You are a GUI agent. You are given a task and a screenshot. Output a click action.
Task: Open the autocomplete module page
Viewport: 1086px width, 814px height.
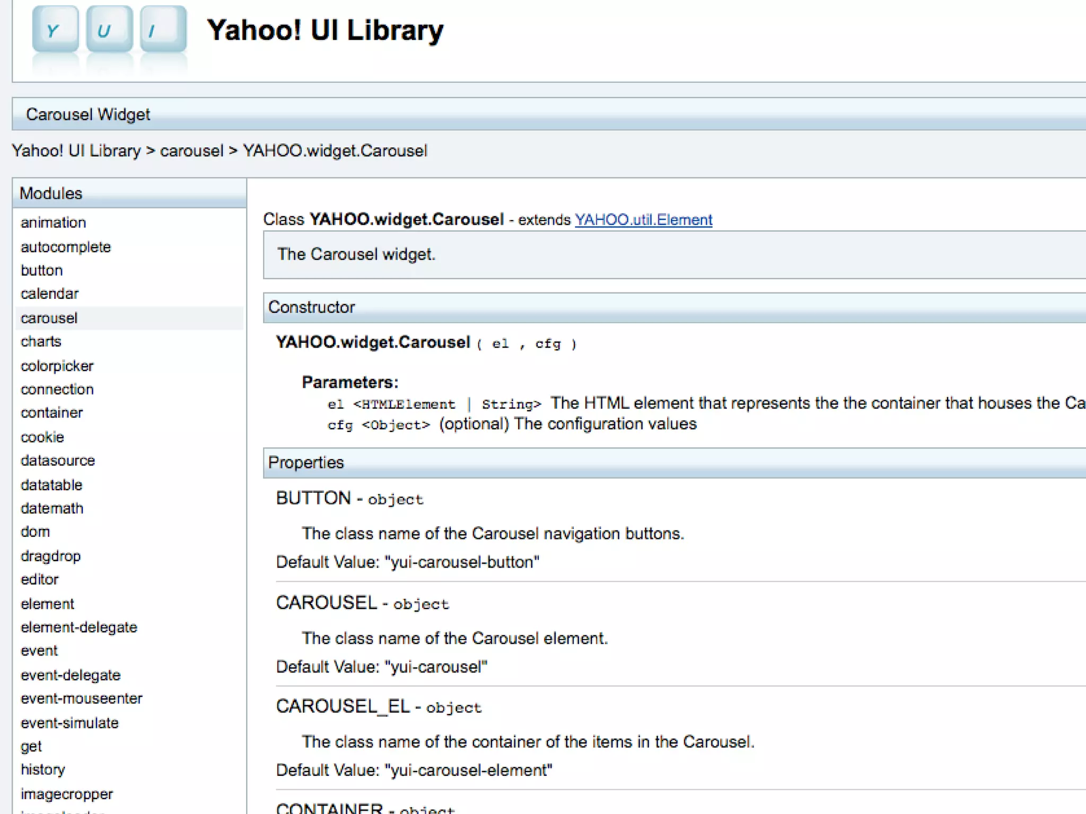(66, 247)
